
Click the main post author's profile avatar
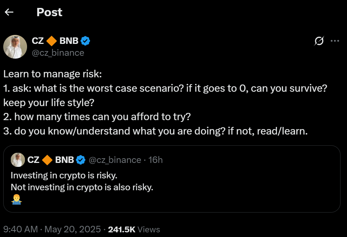tap(15, 47)
